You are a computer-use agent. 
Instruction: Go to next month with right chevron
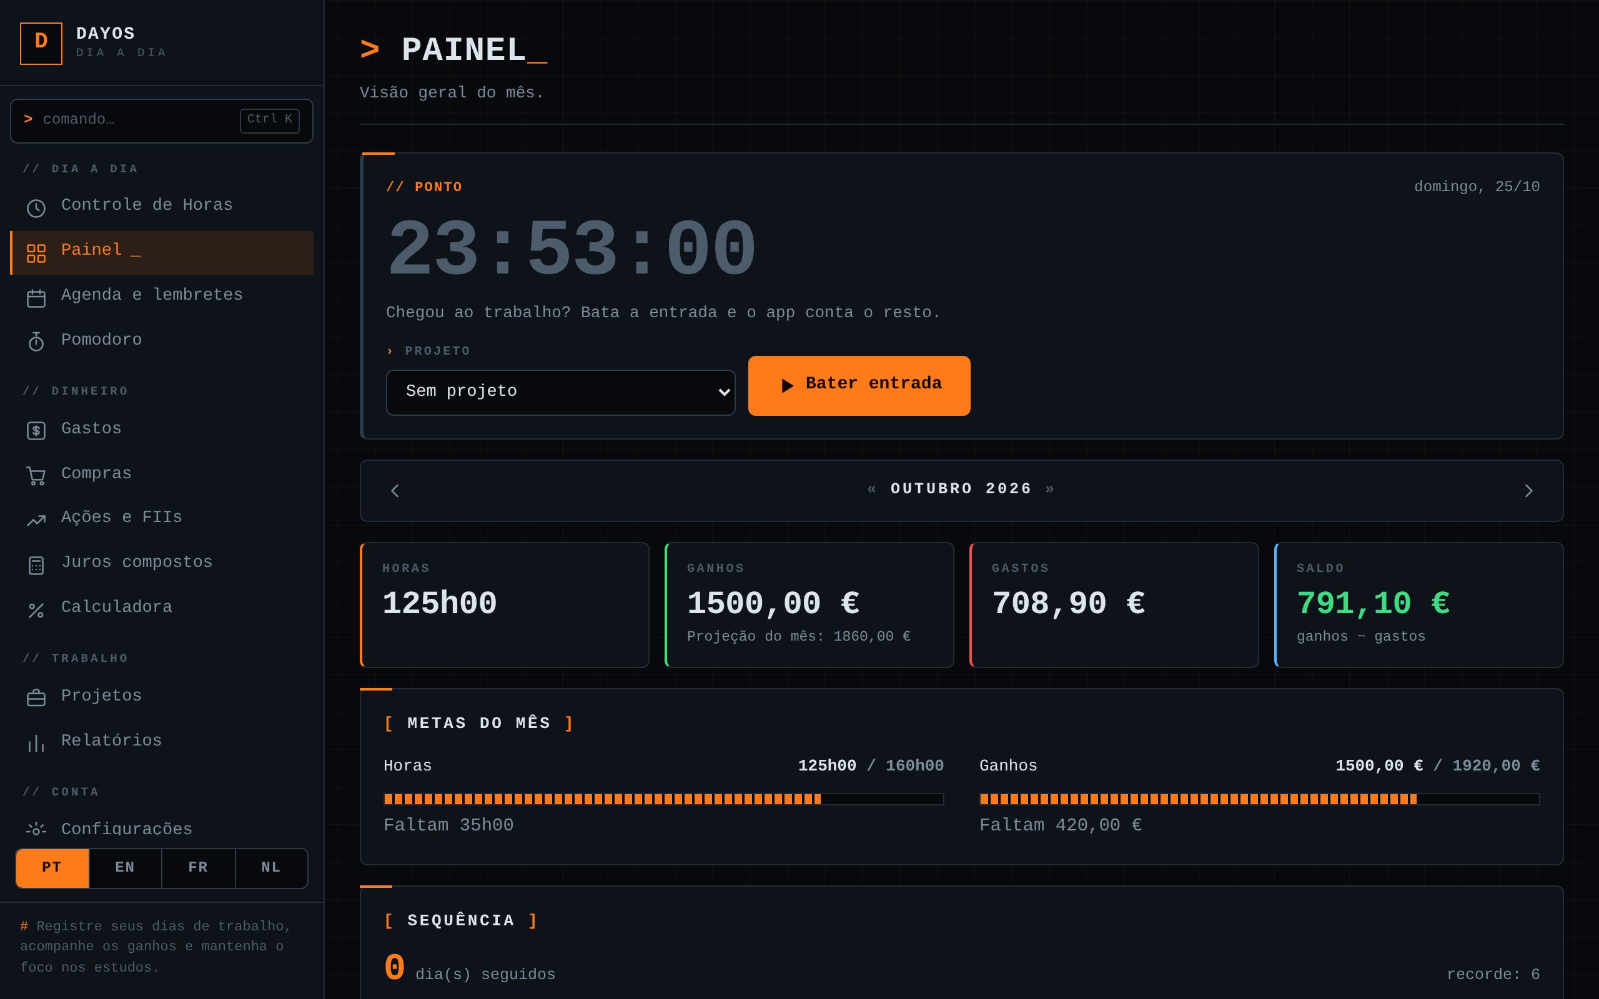coord(1528,491)
